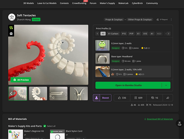The height and width of the screenshot is (139, 184).
Task: Filter profiles by X1 printer
Action: point(138,34)
